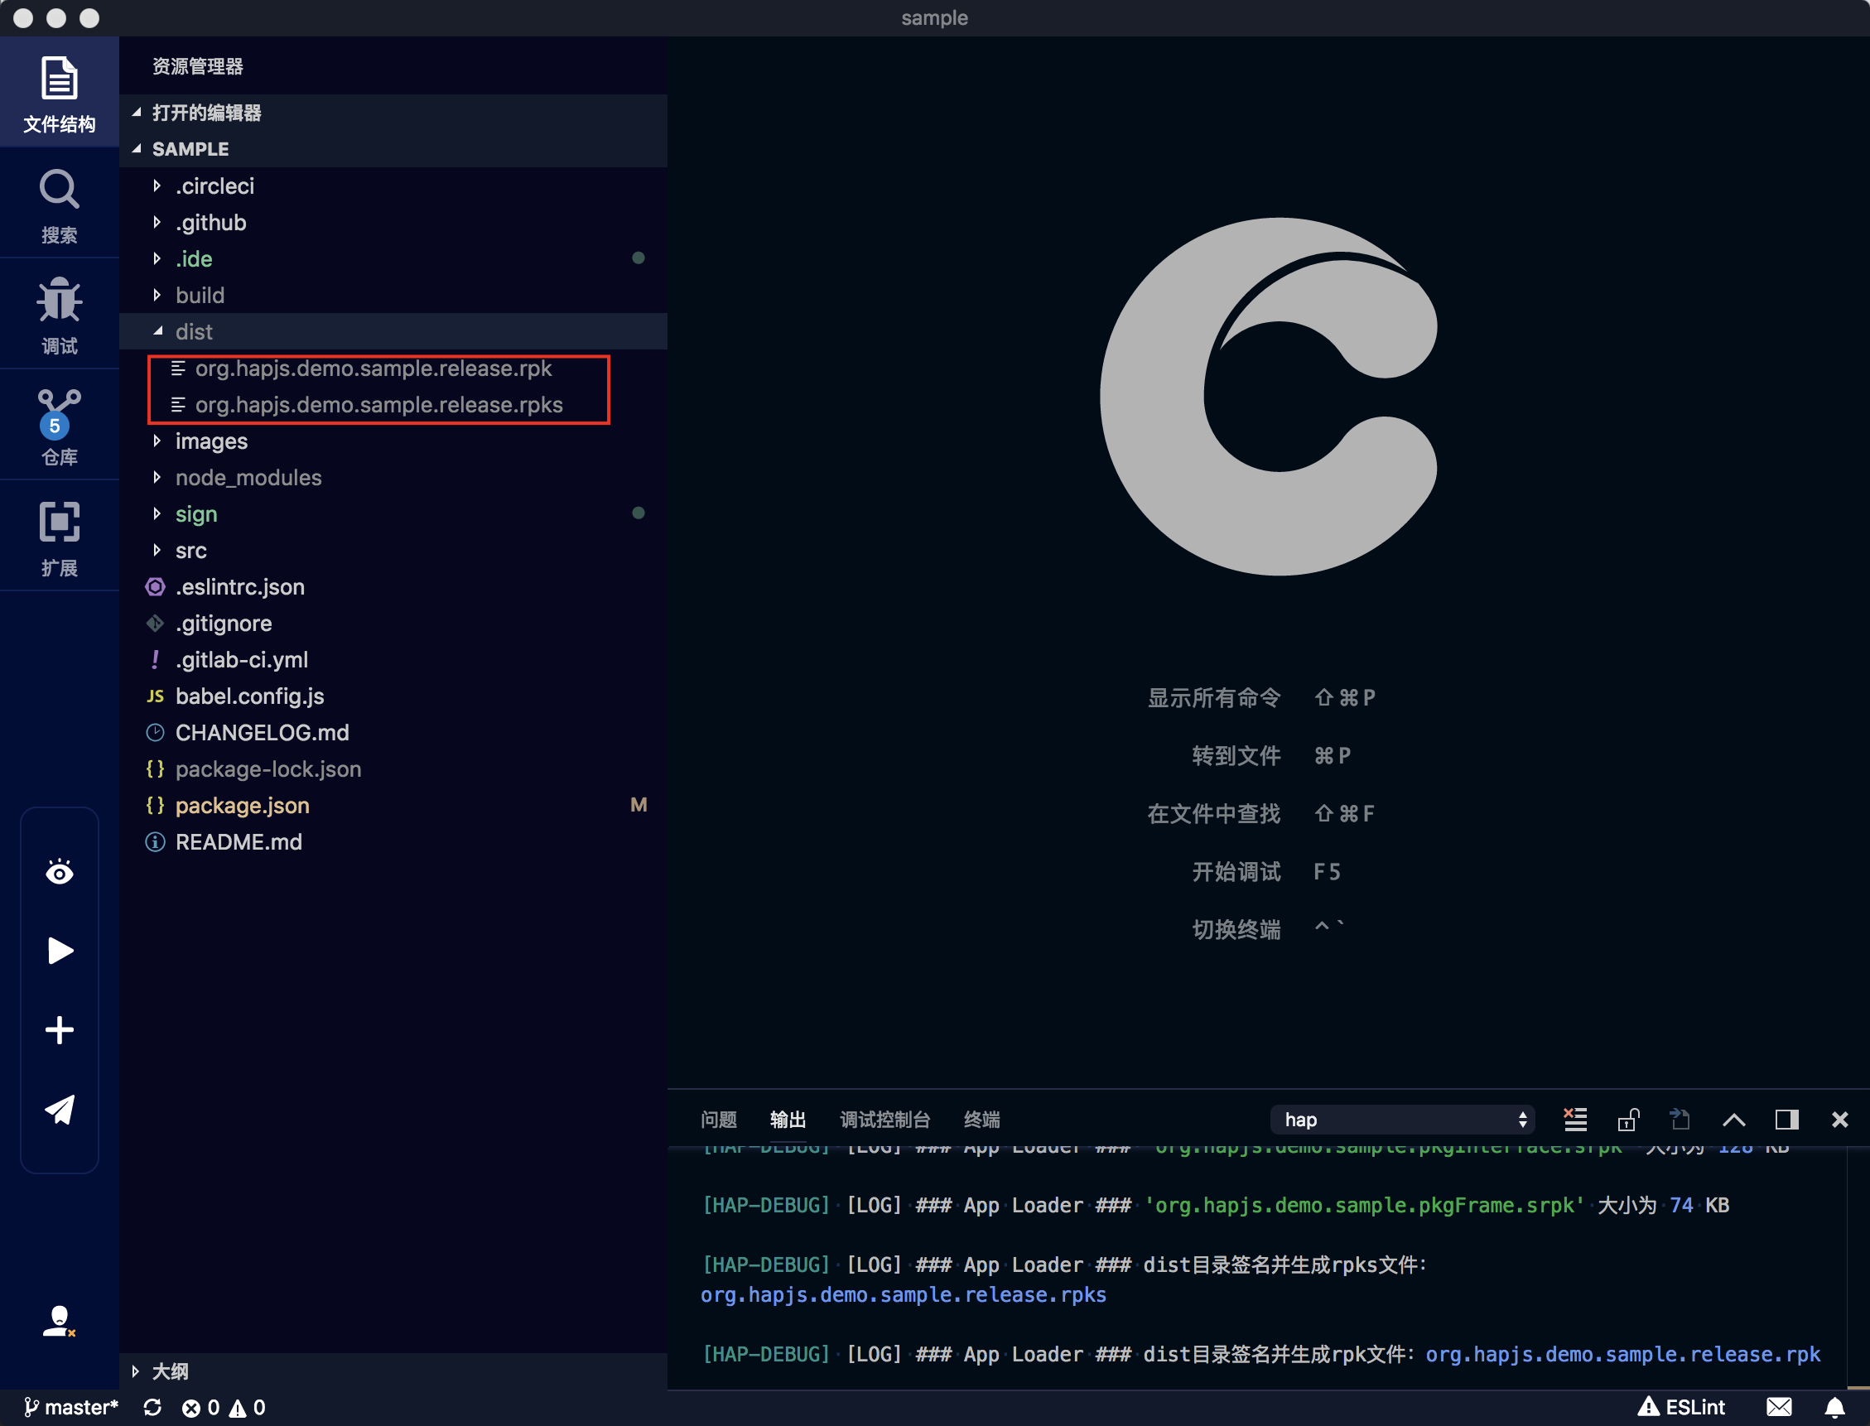Click the master* git branch indicator
Viewport: 1870px width, 1426px height.
(x=70, y=1407)
